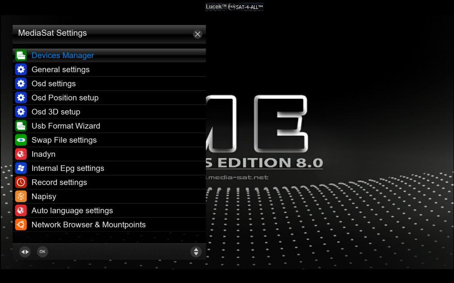Select the Napisy entry
454x283 pixels.
(109, 196)
